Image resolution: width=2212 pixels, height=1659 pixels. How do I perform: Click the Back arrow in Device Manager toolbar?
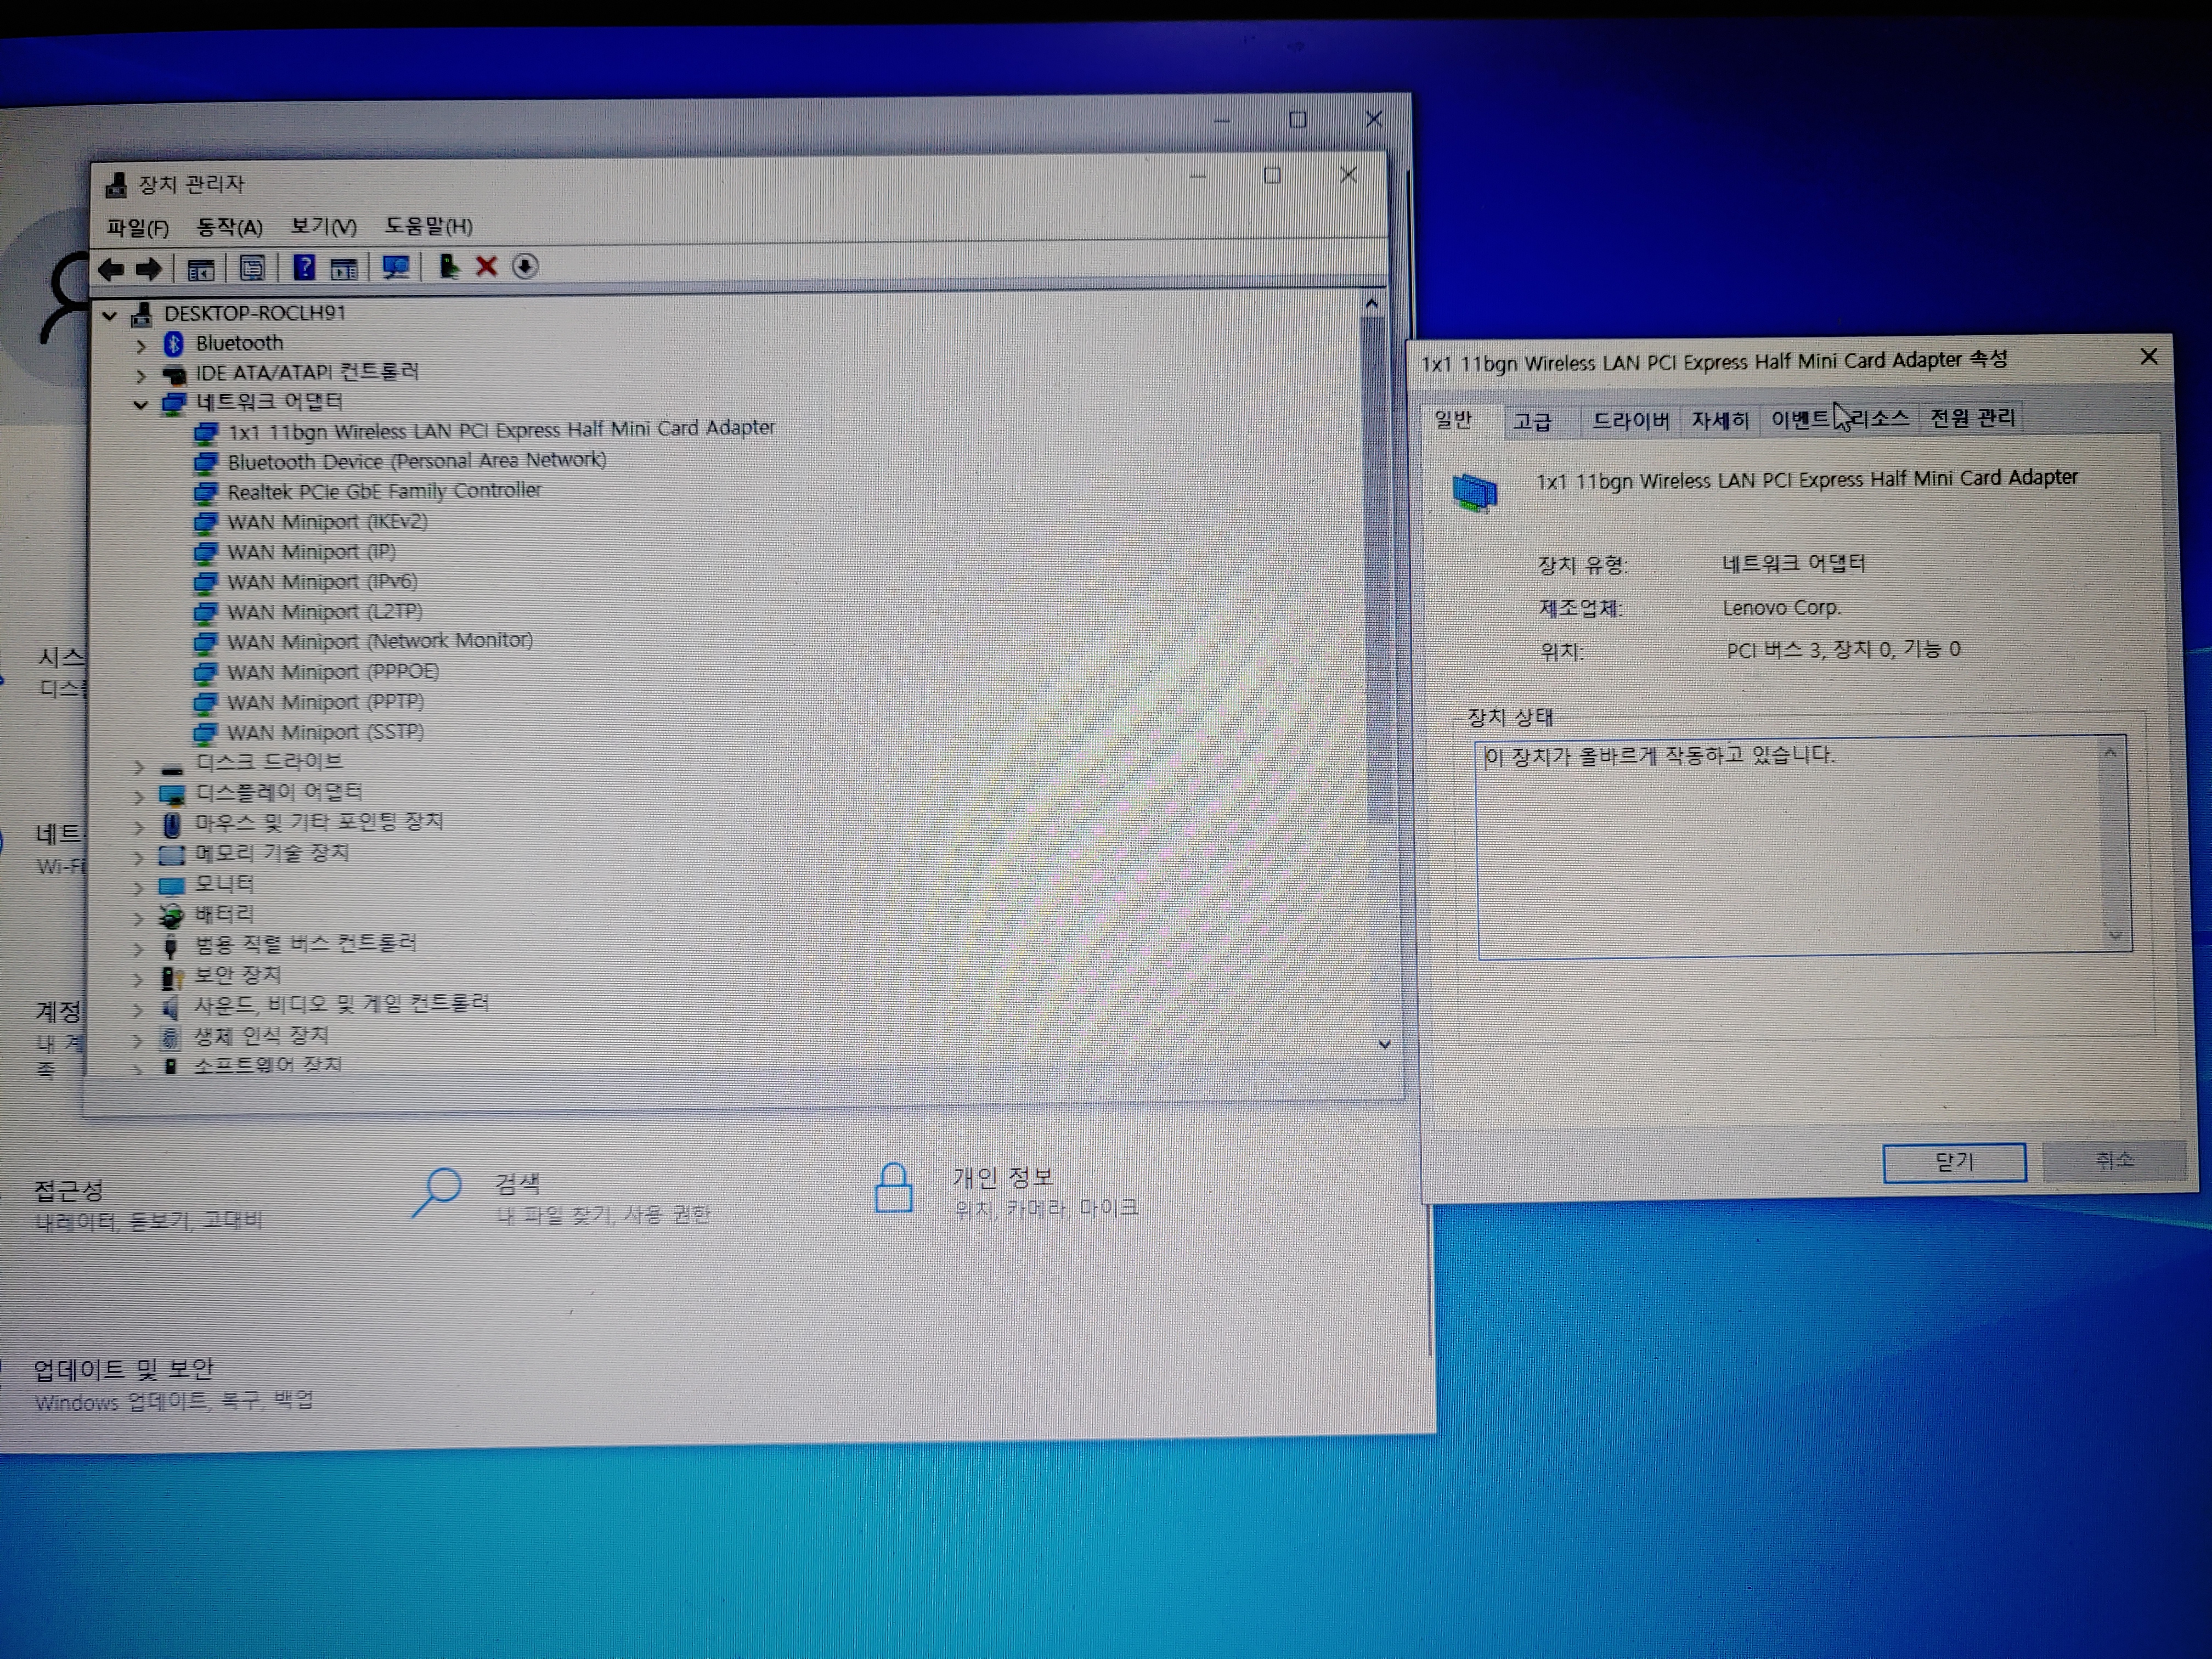tap(111, 269)
